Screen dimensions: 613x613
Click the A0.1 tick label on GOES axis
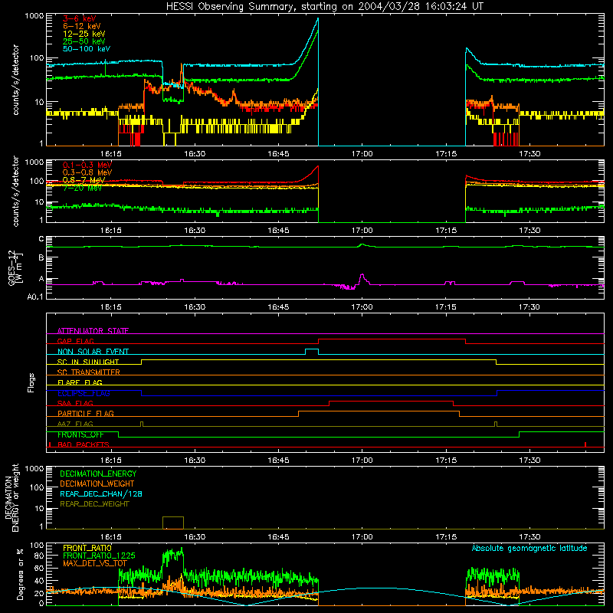(34, 297)
